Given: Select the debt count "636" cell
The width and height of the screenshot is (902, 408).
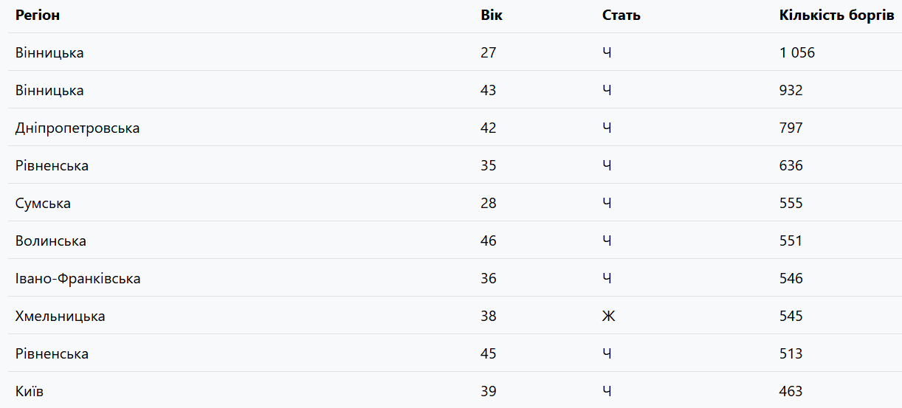Looking at the screenshot, I should point(791,166).
